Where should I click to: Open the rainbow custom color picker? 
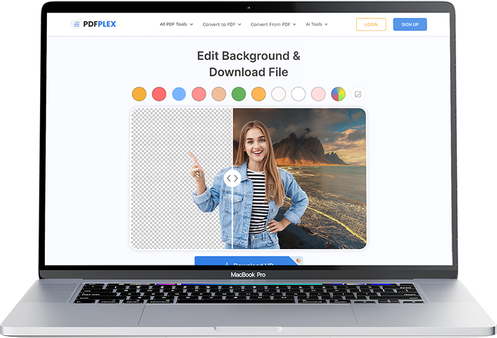click(x=338, y=94)
